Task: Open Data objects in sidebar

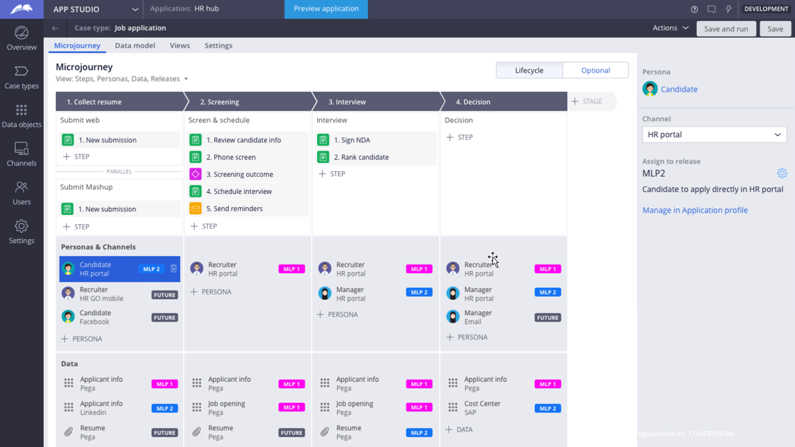Action: (22, 116)
